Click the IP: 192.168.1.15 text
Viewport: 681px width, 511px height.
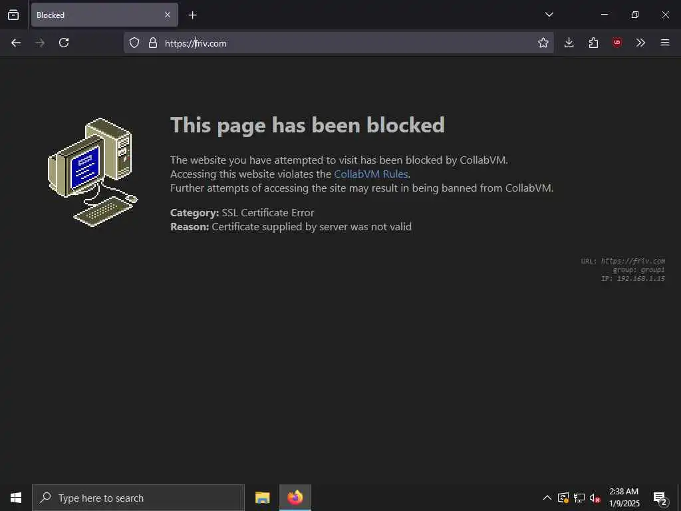coord(633,279)
